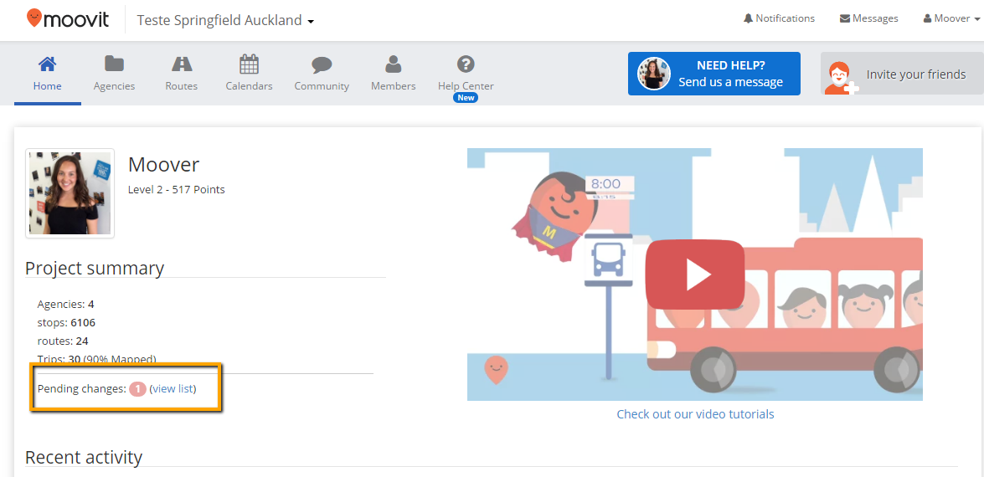984x477 pixels.
Task: Open Notifications bell
Action: pos(779,18)
